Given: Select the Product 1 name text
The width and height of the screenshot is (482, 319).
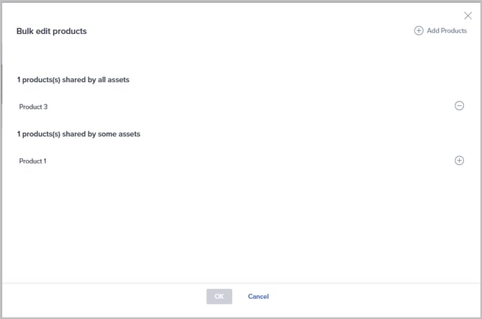Looking at the screenshot, I should pos(32,161).
